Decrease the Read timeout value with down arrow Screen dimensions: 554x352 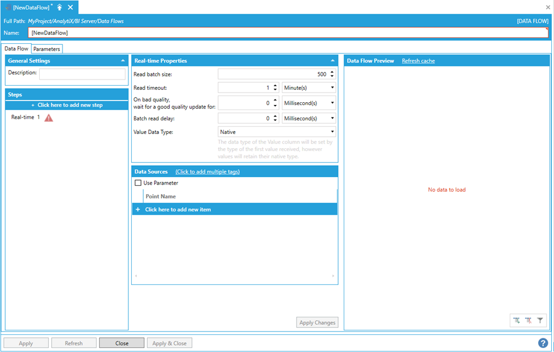pos(275,90)
